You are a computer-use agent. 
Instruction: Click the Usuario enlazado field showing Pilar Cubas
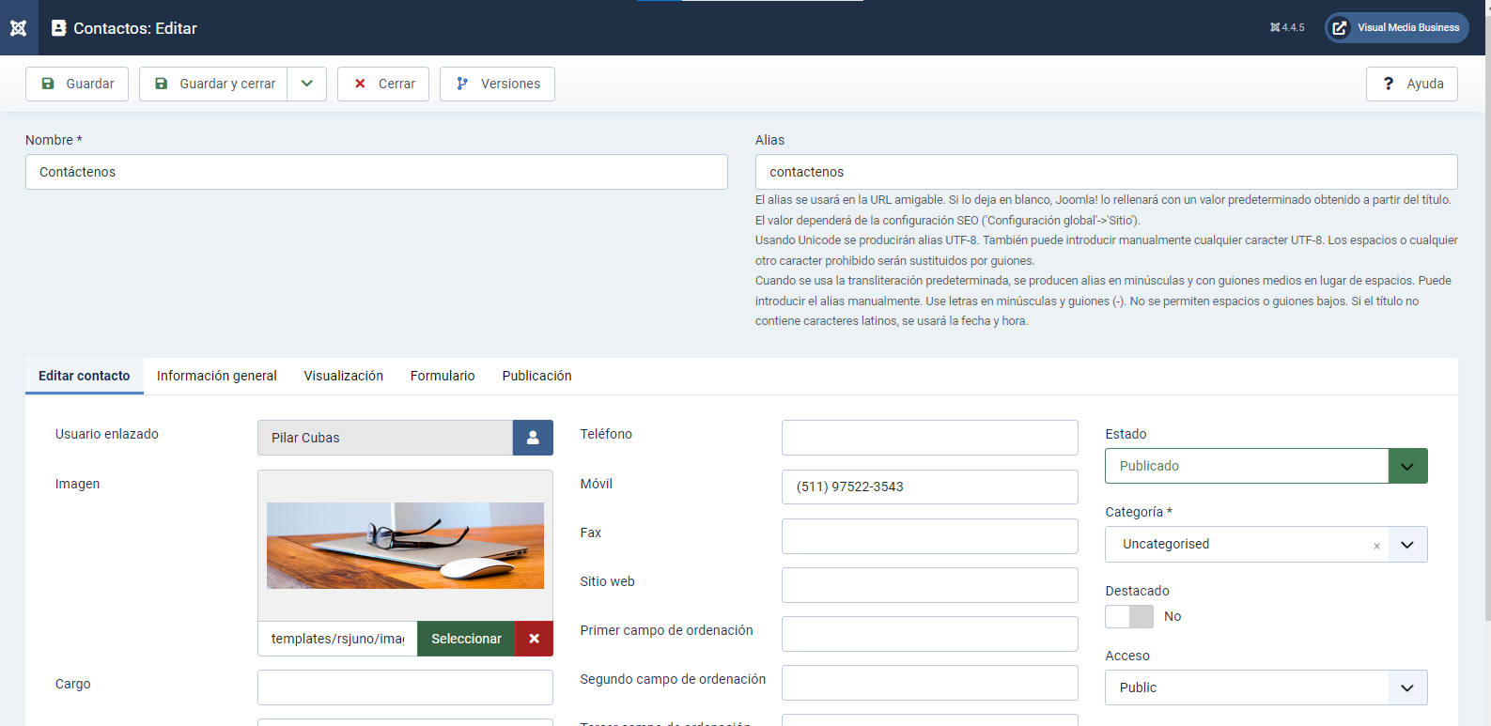coord(385,438)
